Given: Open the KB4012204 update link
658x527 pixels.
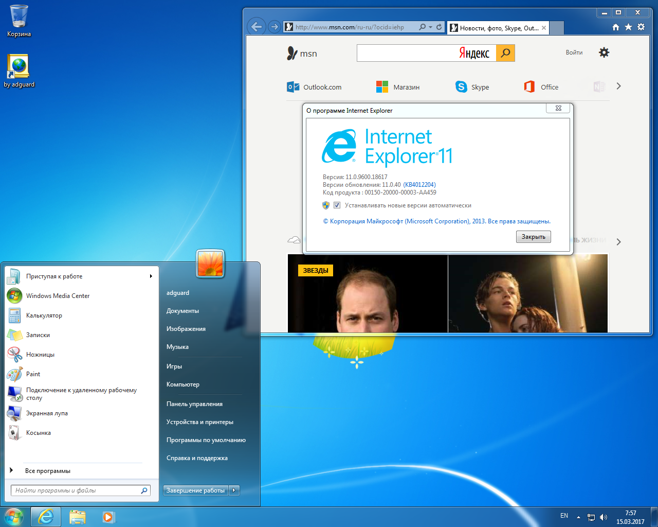Looking at the screenshot, I should (x=419, y=185).
